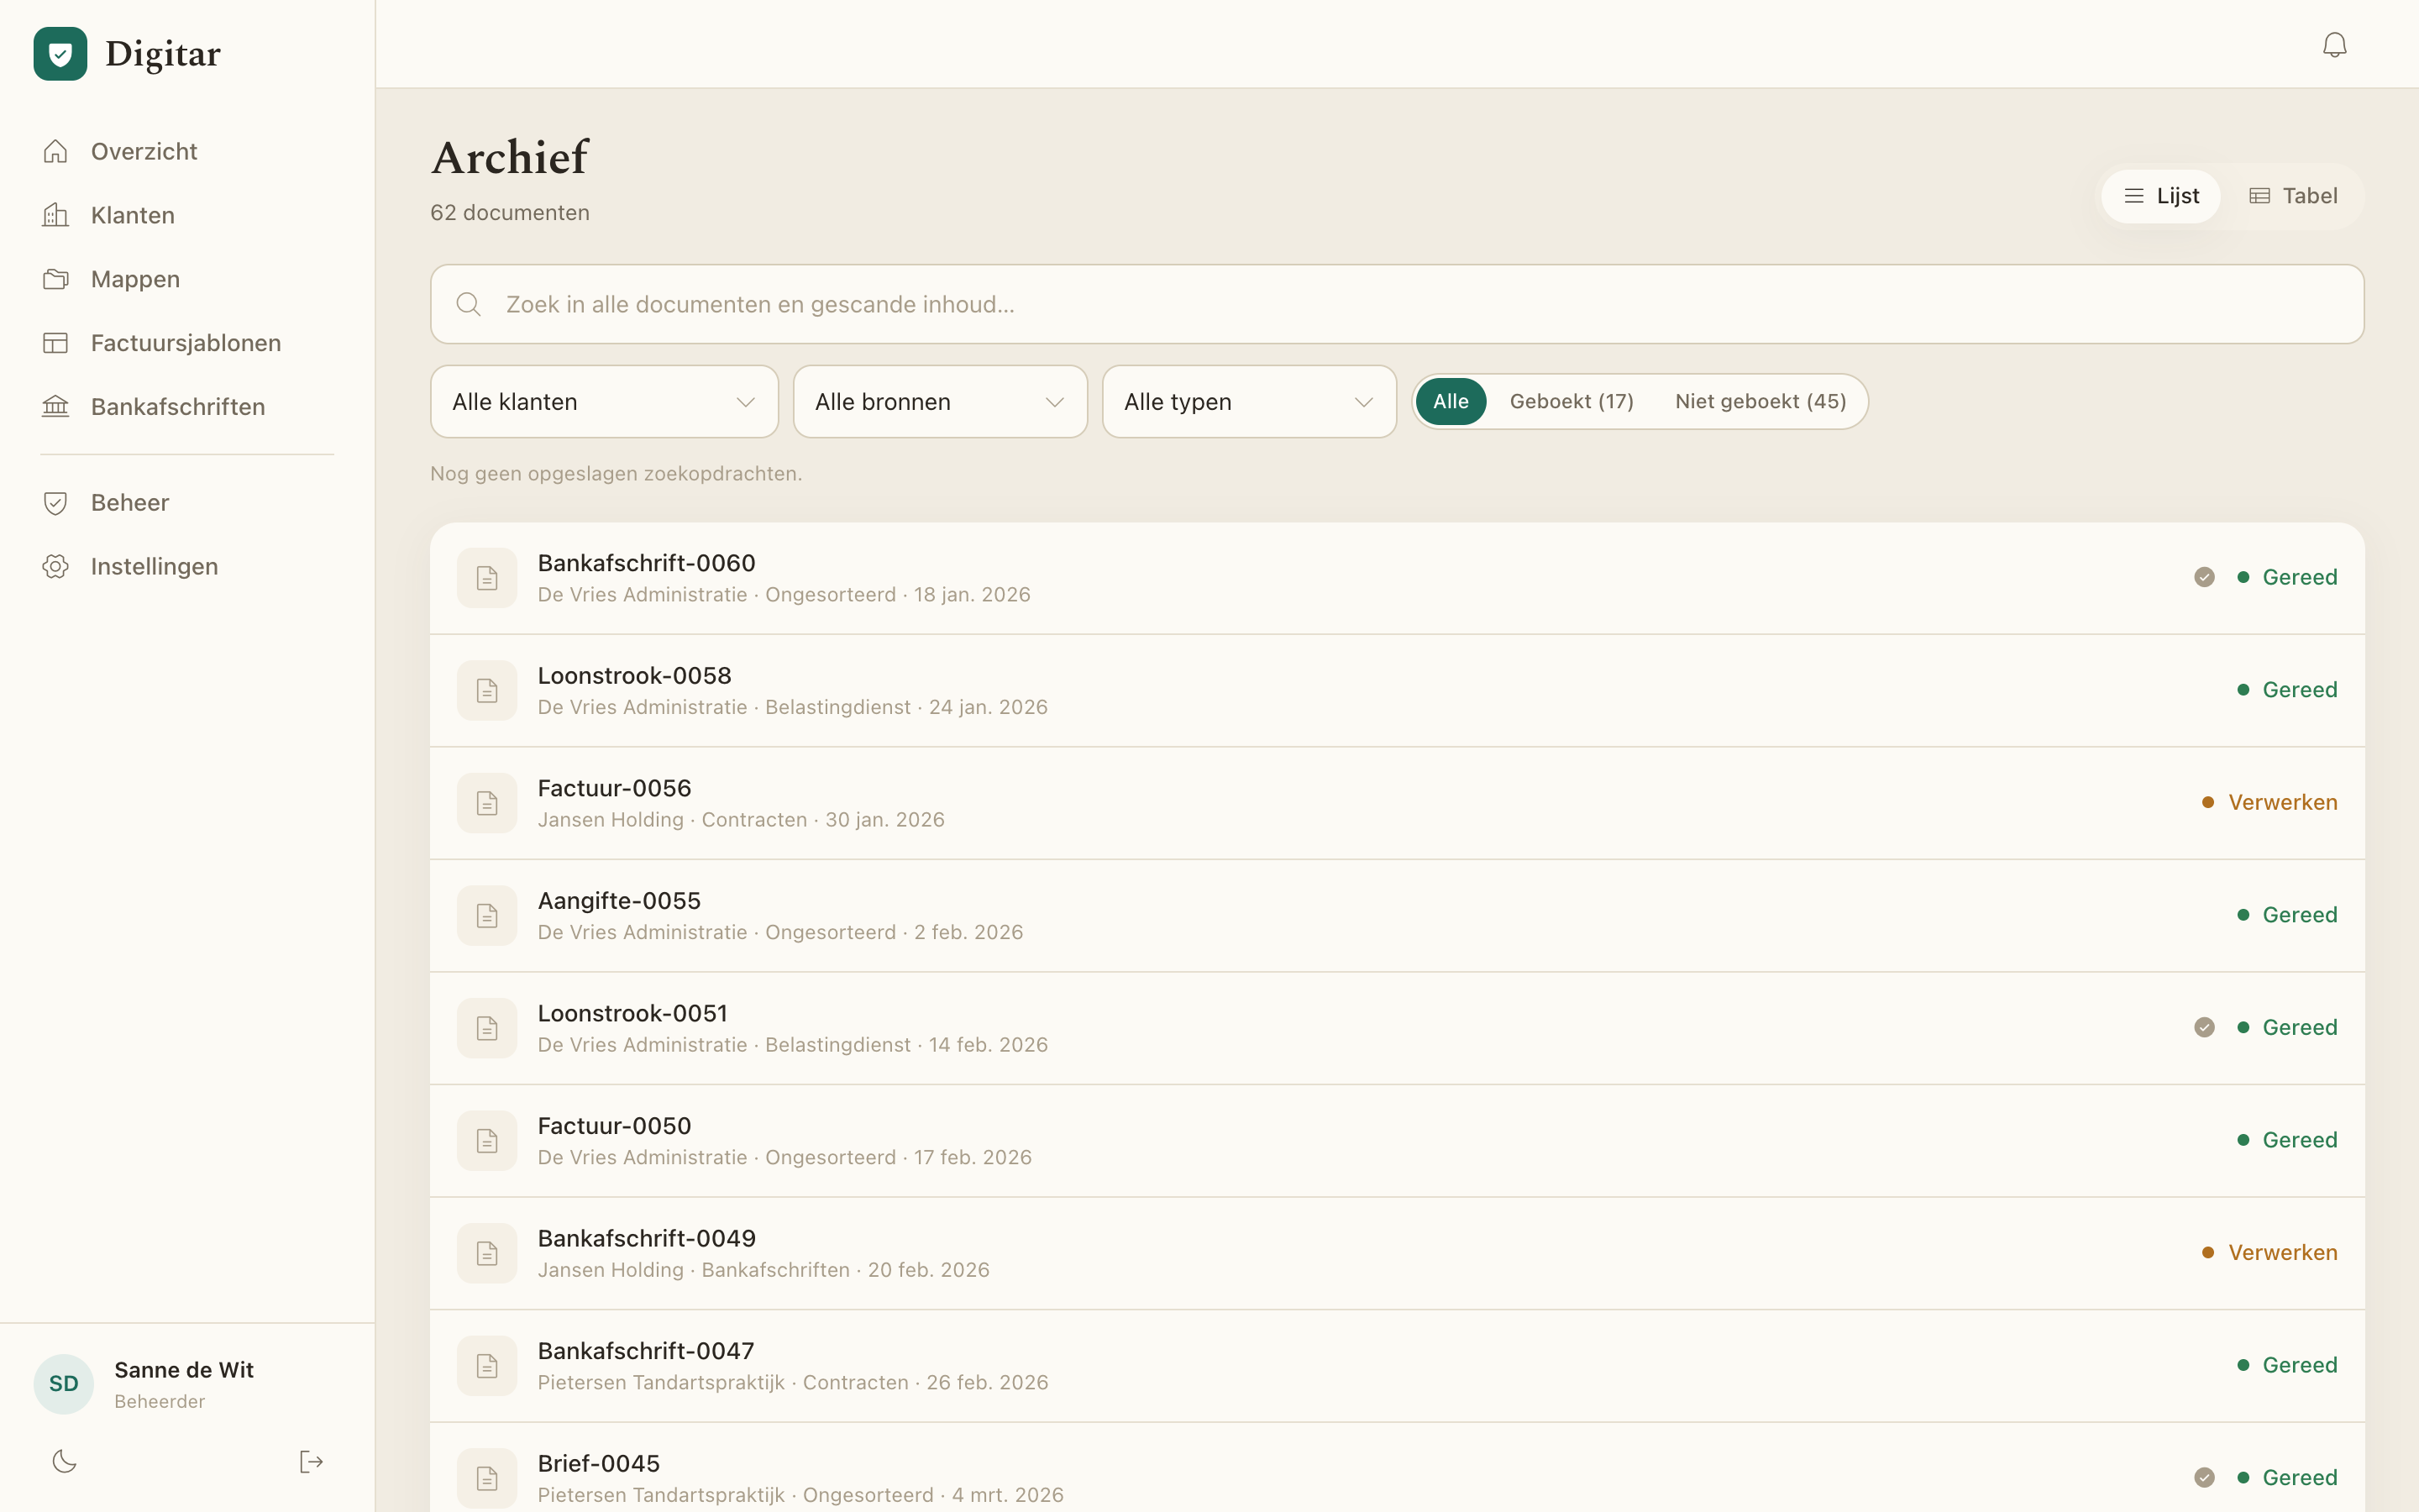Toggle dark mode moon icon
The height and width of the screenshot is (1512, 2419).
64,1461
